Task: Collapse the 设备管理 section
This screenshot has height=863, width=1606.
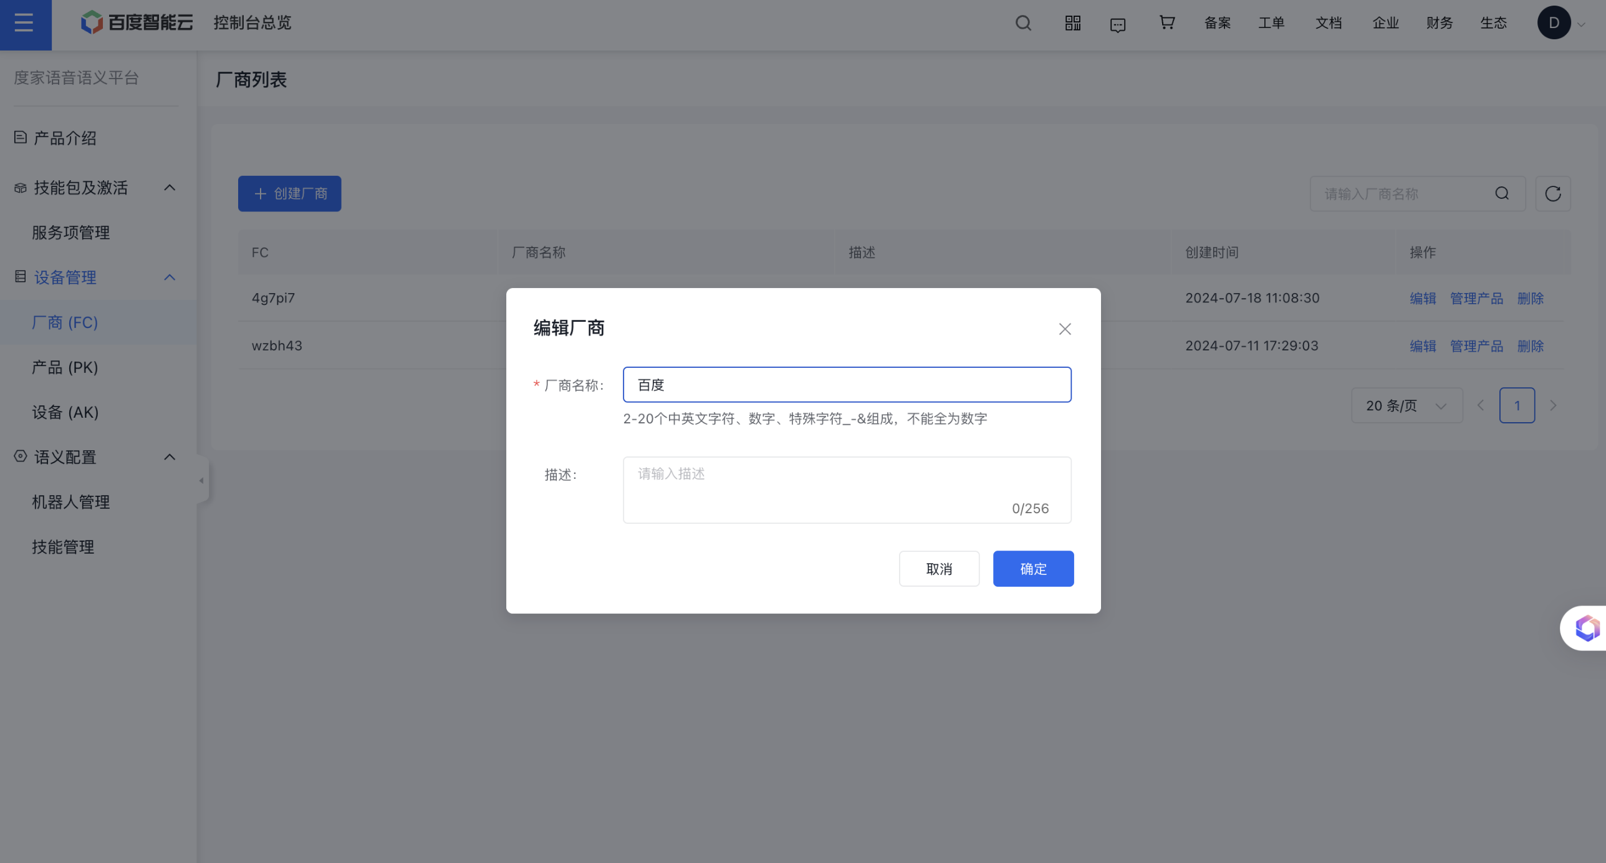Action: click(170, 277)
